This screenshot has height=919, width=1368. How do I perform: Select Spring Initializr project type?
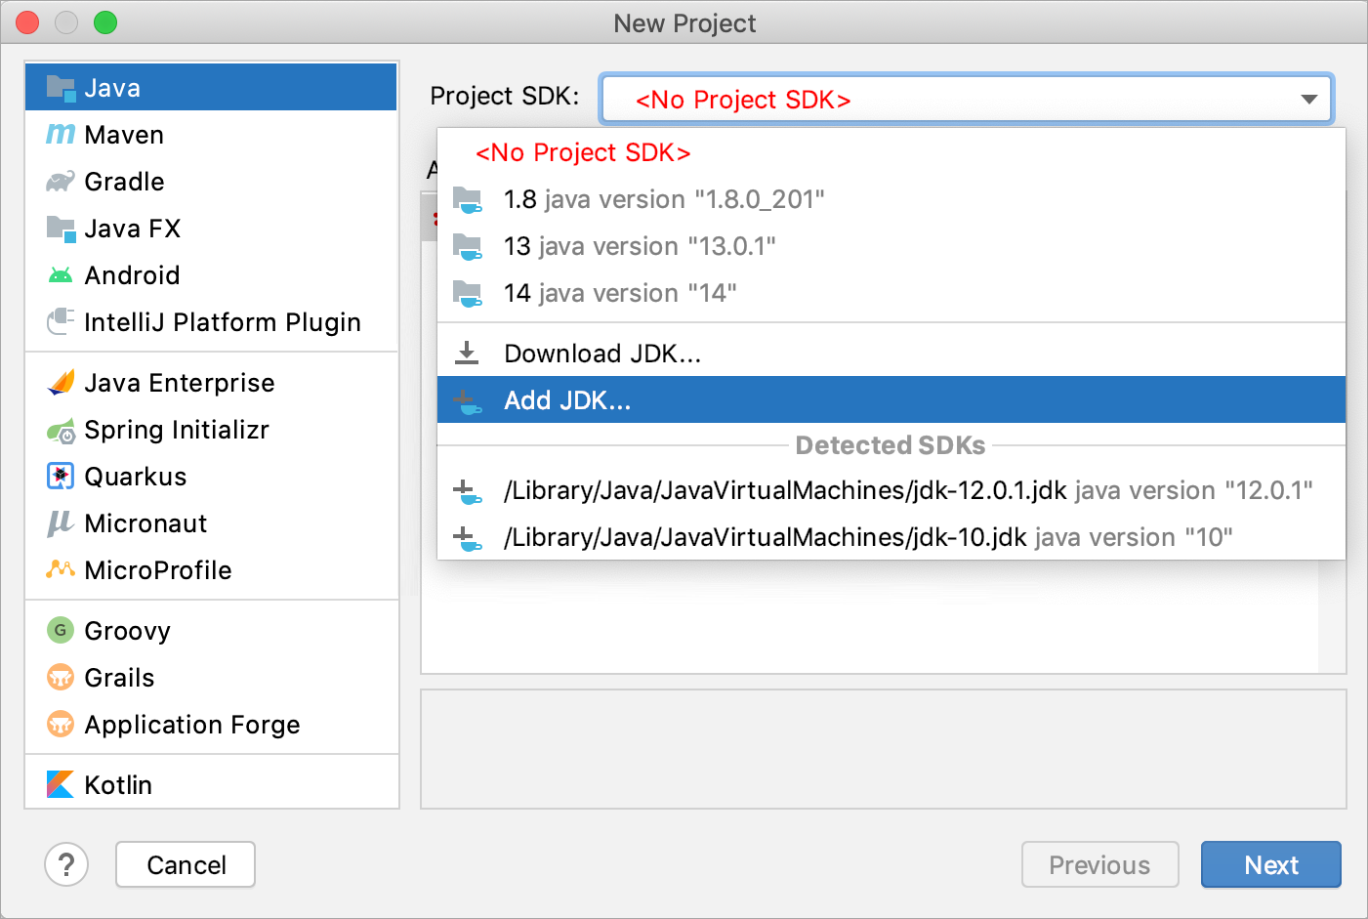click(x=211, y=429)
